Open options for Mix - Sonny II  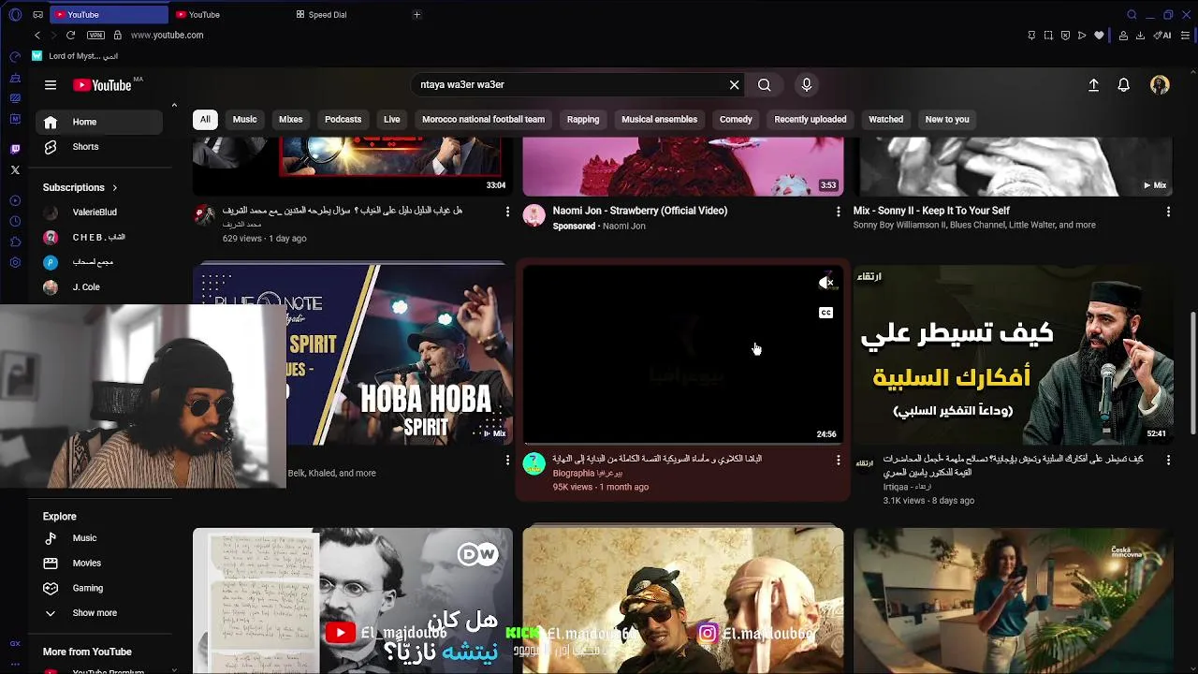pos(1168,212)
